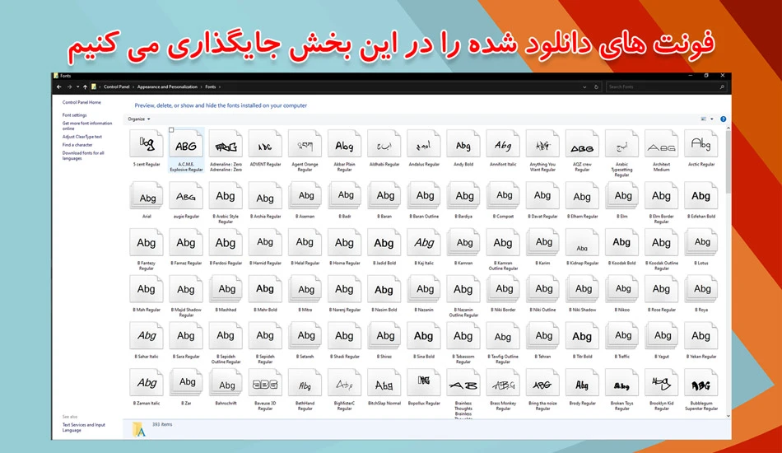
Task: Change the view layout icon
Action: click(703, 119)
